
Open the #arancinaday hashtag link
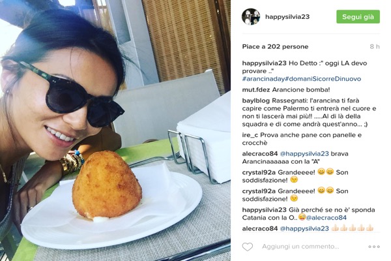(263, 79)
